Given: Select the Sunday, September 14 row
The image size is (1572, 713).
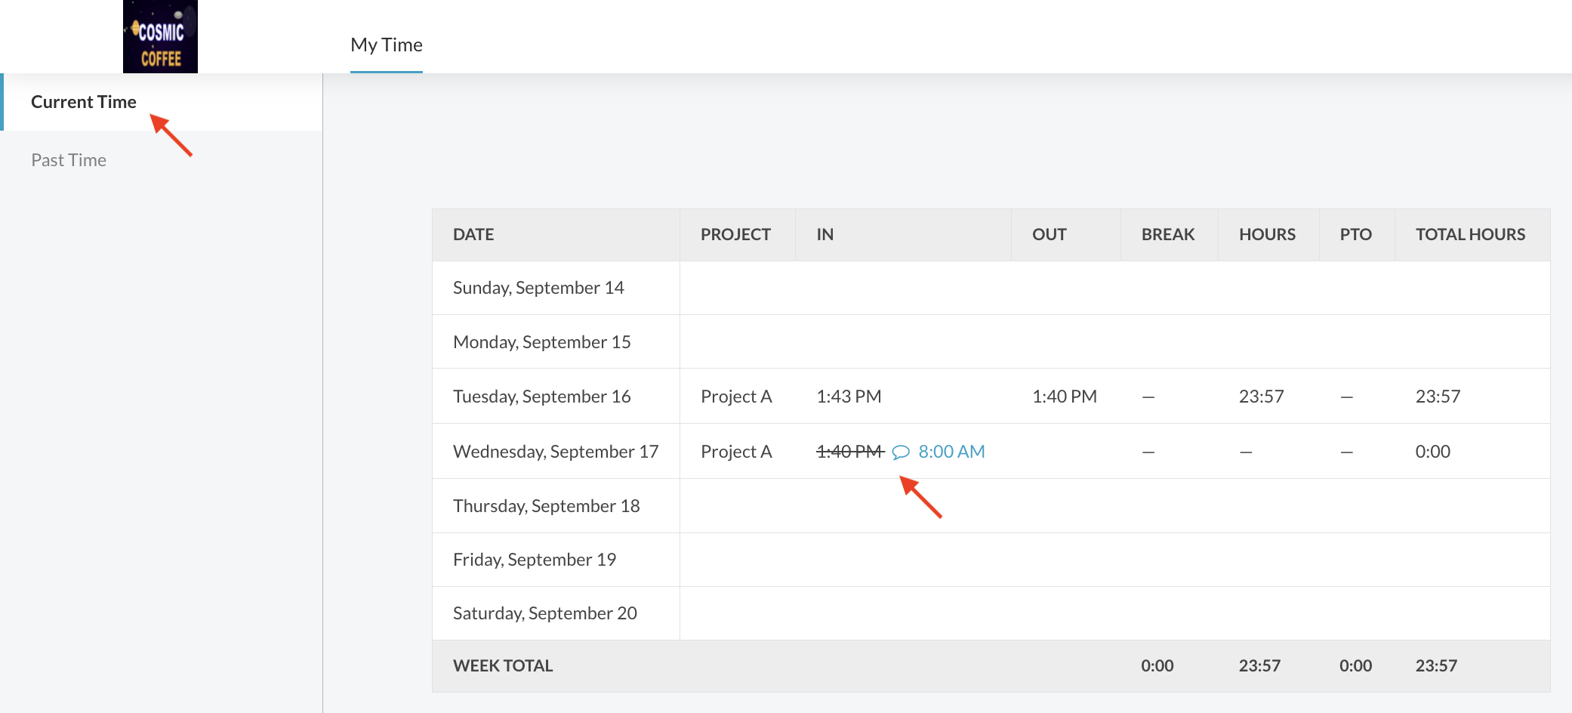Looking at the screenshot, I should click(538, 288).
